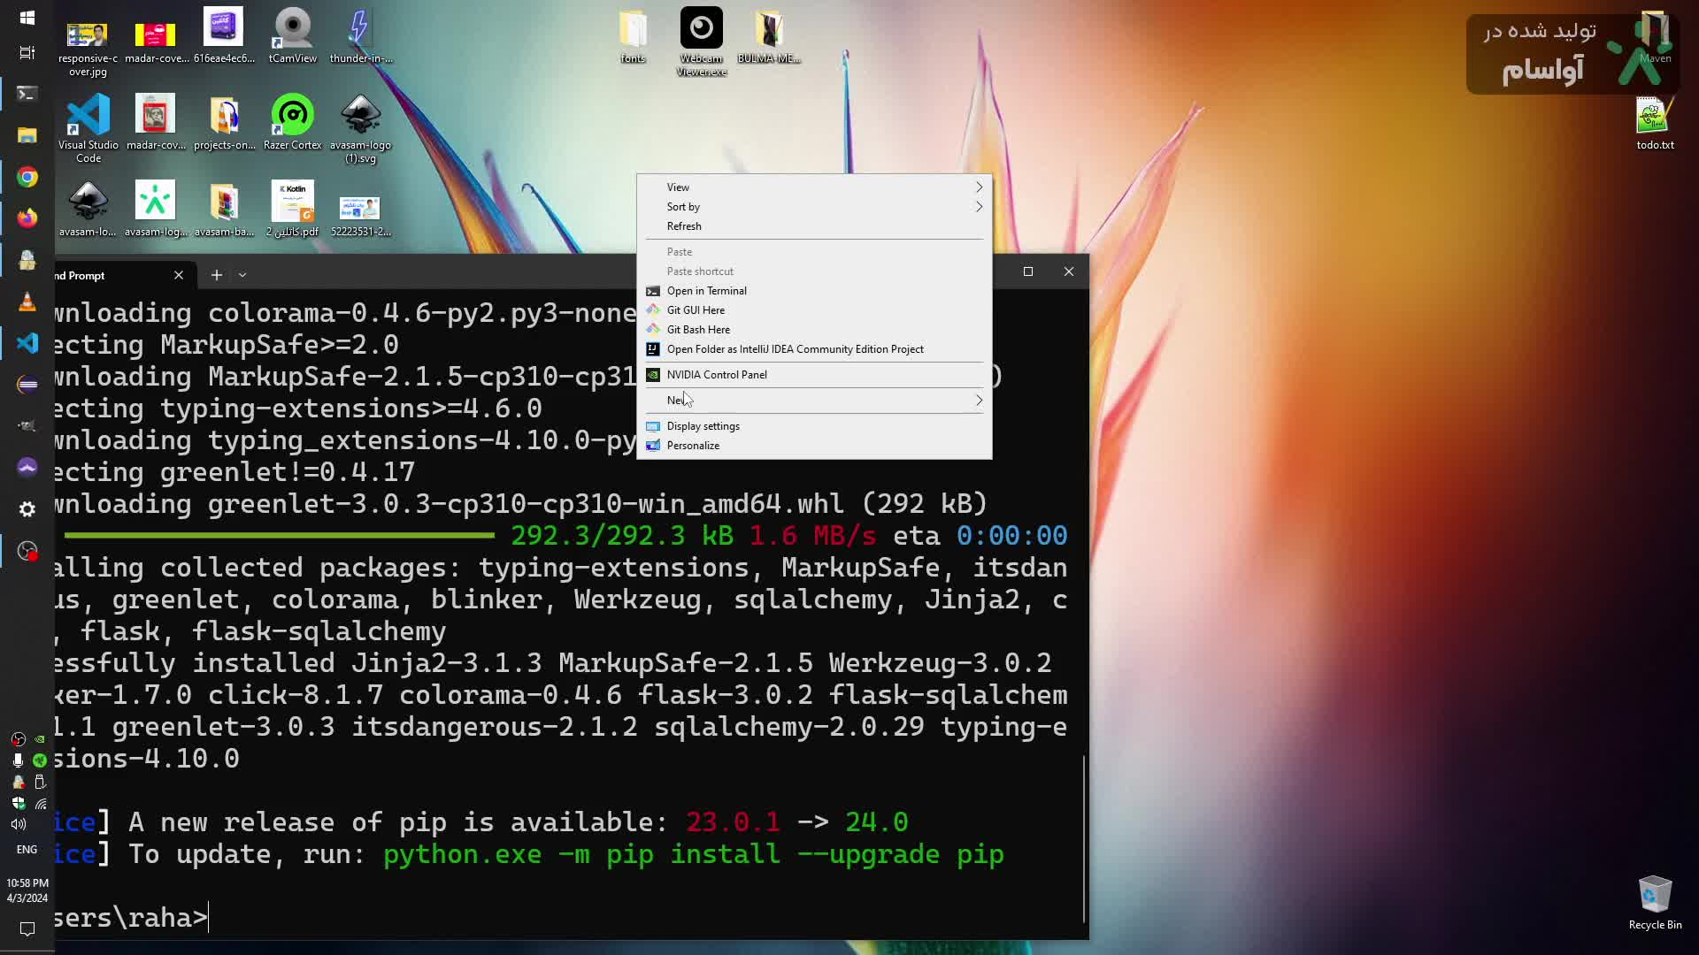Open Visual Studio Code desktop shortcut

coord(88,117)
